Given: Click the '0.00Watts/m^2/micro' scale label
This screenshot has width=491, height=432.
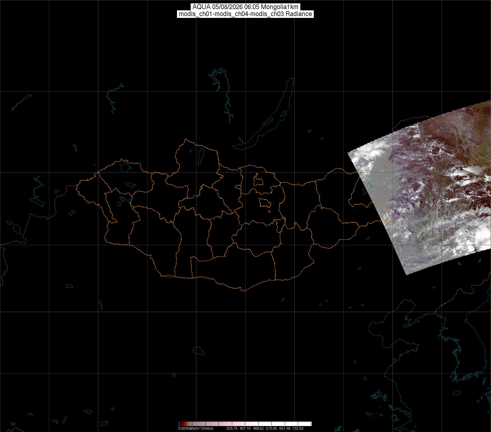Looking at the screenshot, I should [196, 428].
